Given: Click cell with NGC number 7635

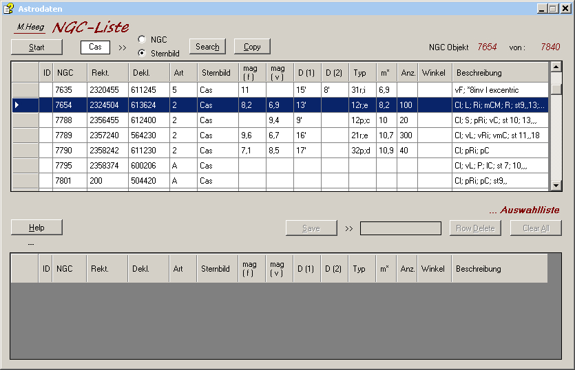Looking at the screenshot, I should click(70, 90).
